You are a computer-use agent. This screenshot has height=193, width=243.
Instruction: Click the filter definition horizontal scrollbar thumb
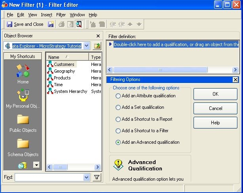[x=160, y=69]
